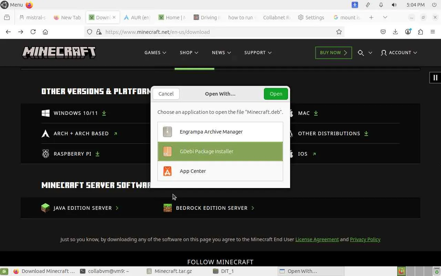Image resolution: width=441 pixels, height=276 pixels.
Task: Reload the page with the refresh icon
Action: [33, 32]
